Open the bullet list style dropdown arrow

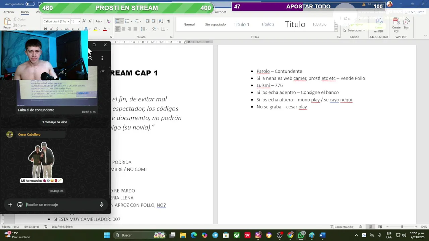pyautogui.click(x=122, y=21)
